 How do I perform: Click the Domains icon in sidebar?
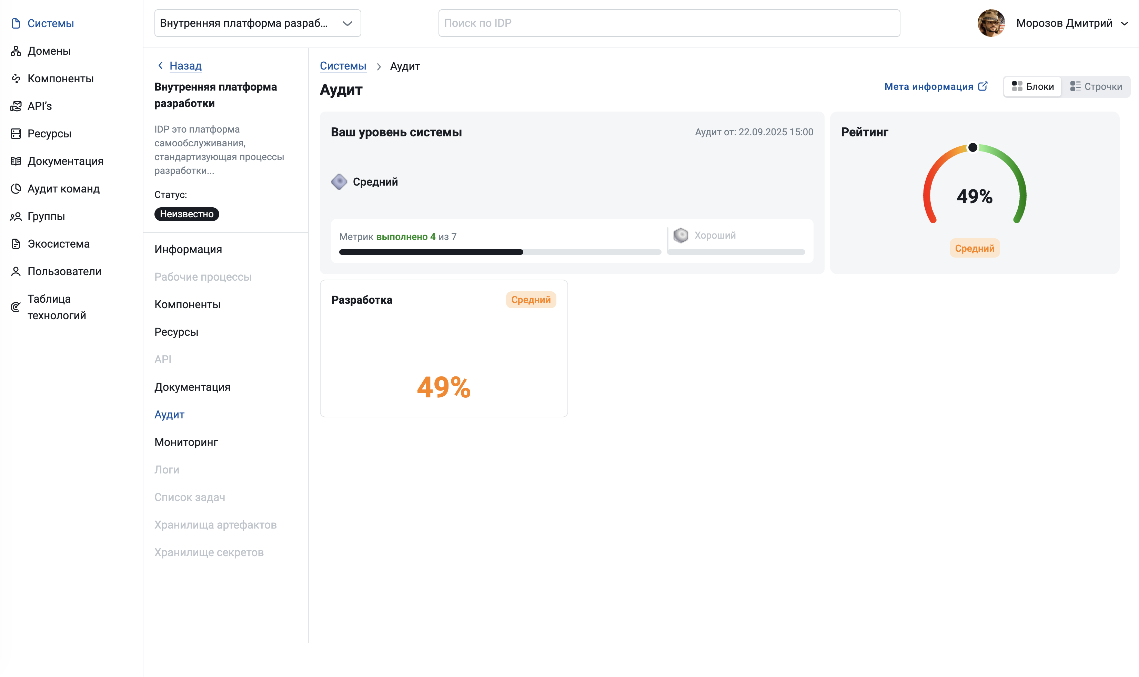tap(16, 51)
